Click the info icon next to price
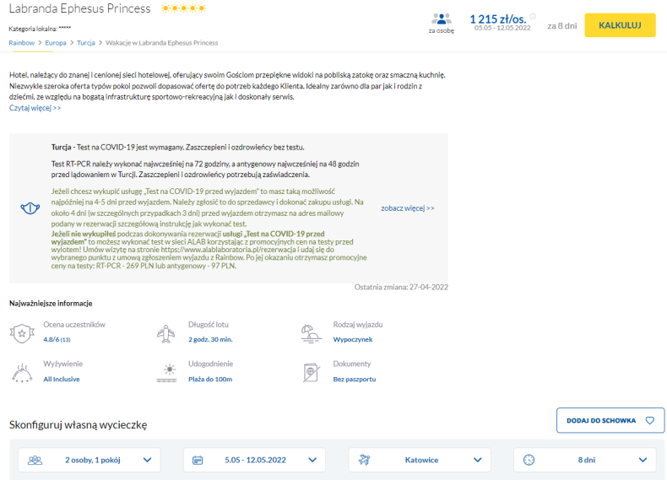 click(533, 16)
